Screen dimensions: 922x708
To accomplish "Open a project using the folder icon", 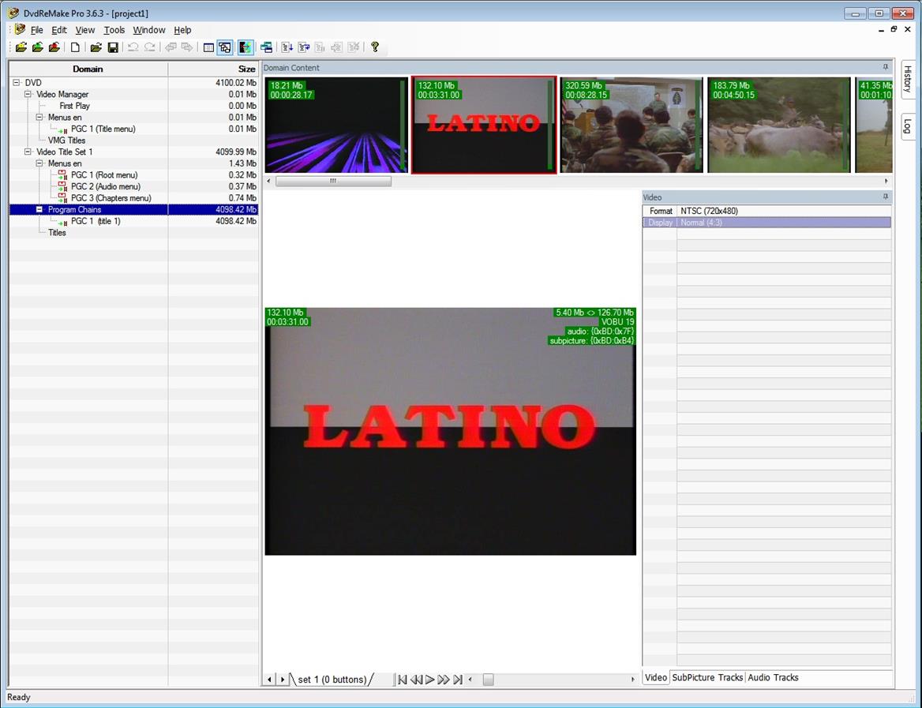I will pos(96,47).
